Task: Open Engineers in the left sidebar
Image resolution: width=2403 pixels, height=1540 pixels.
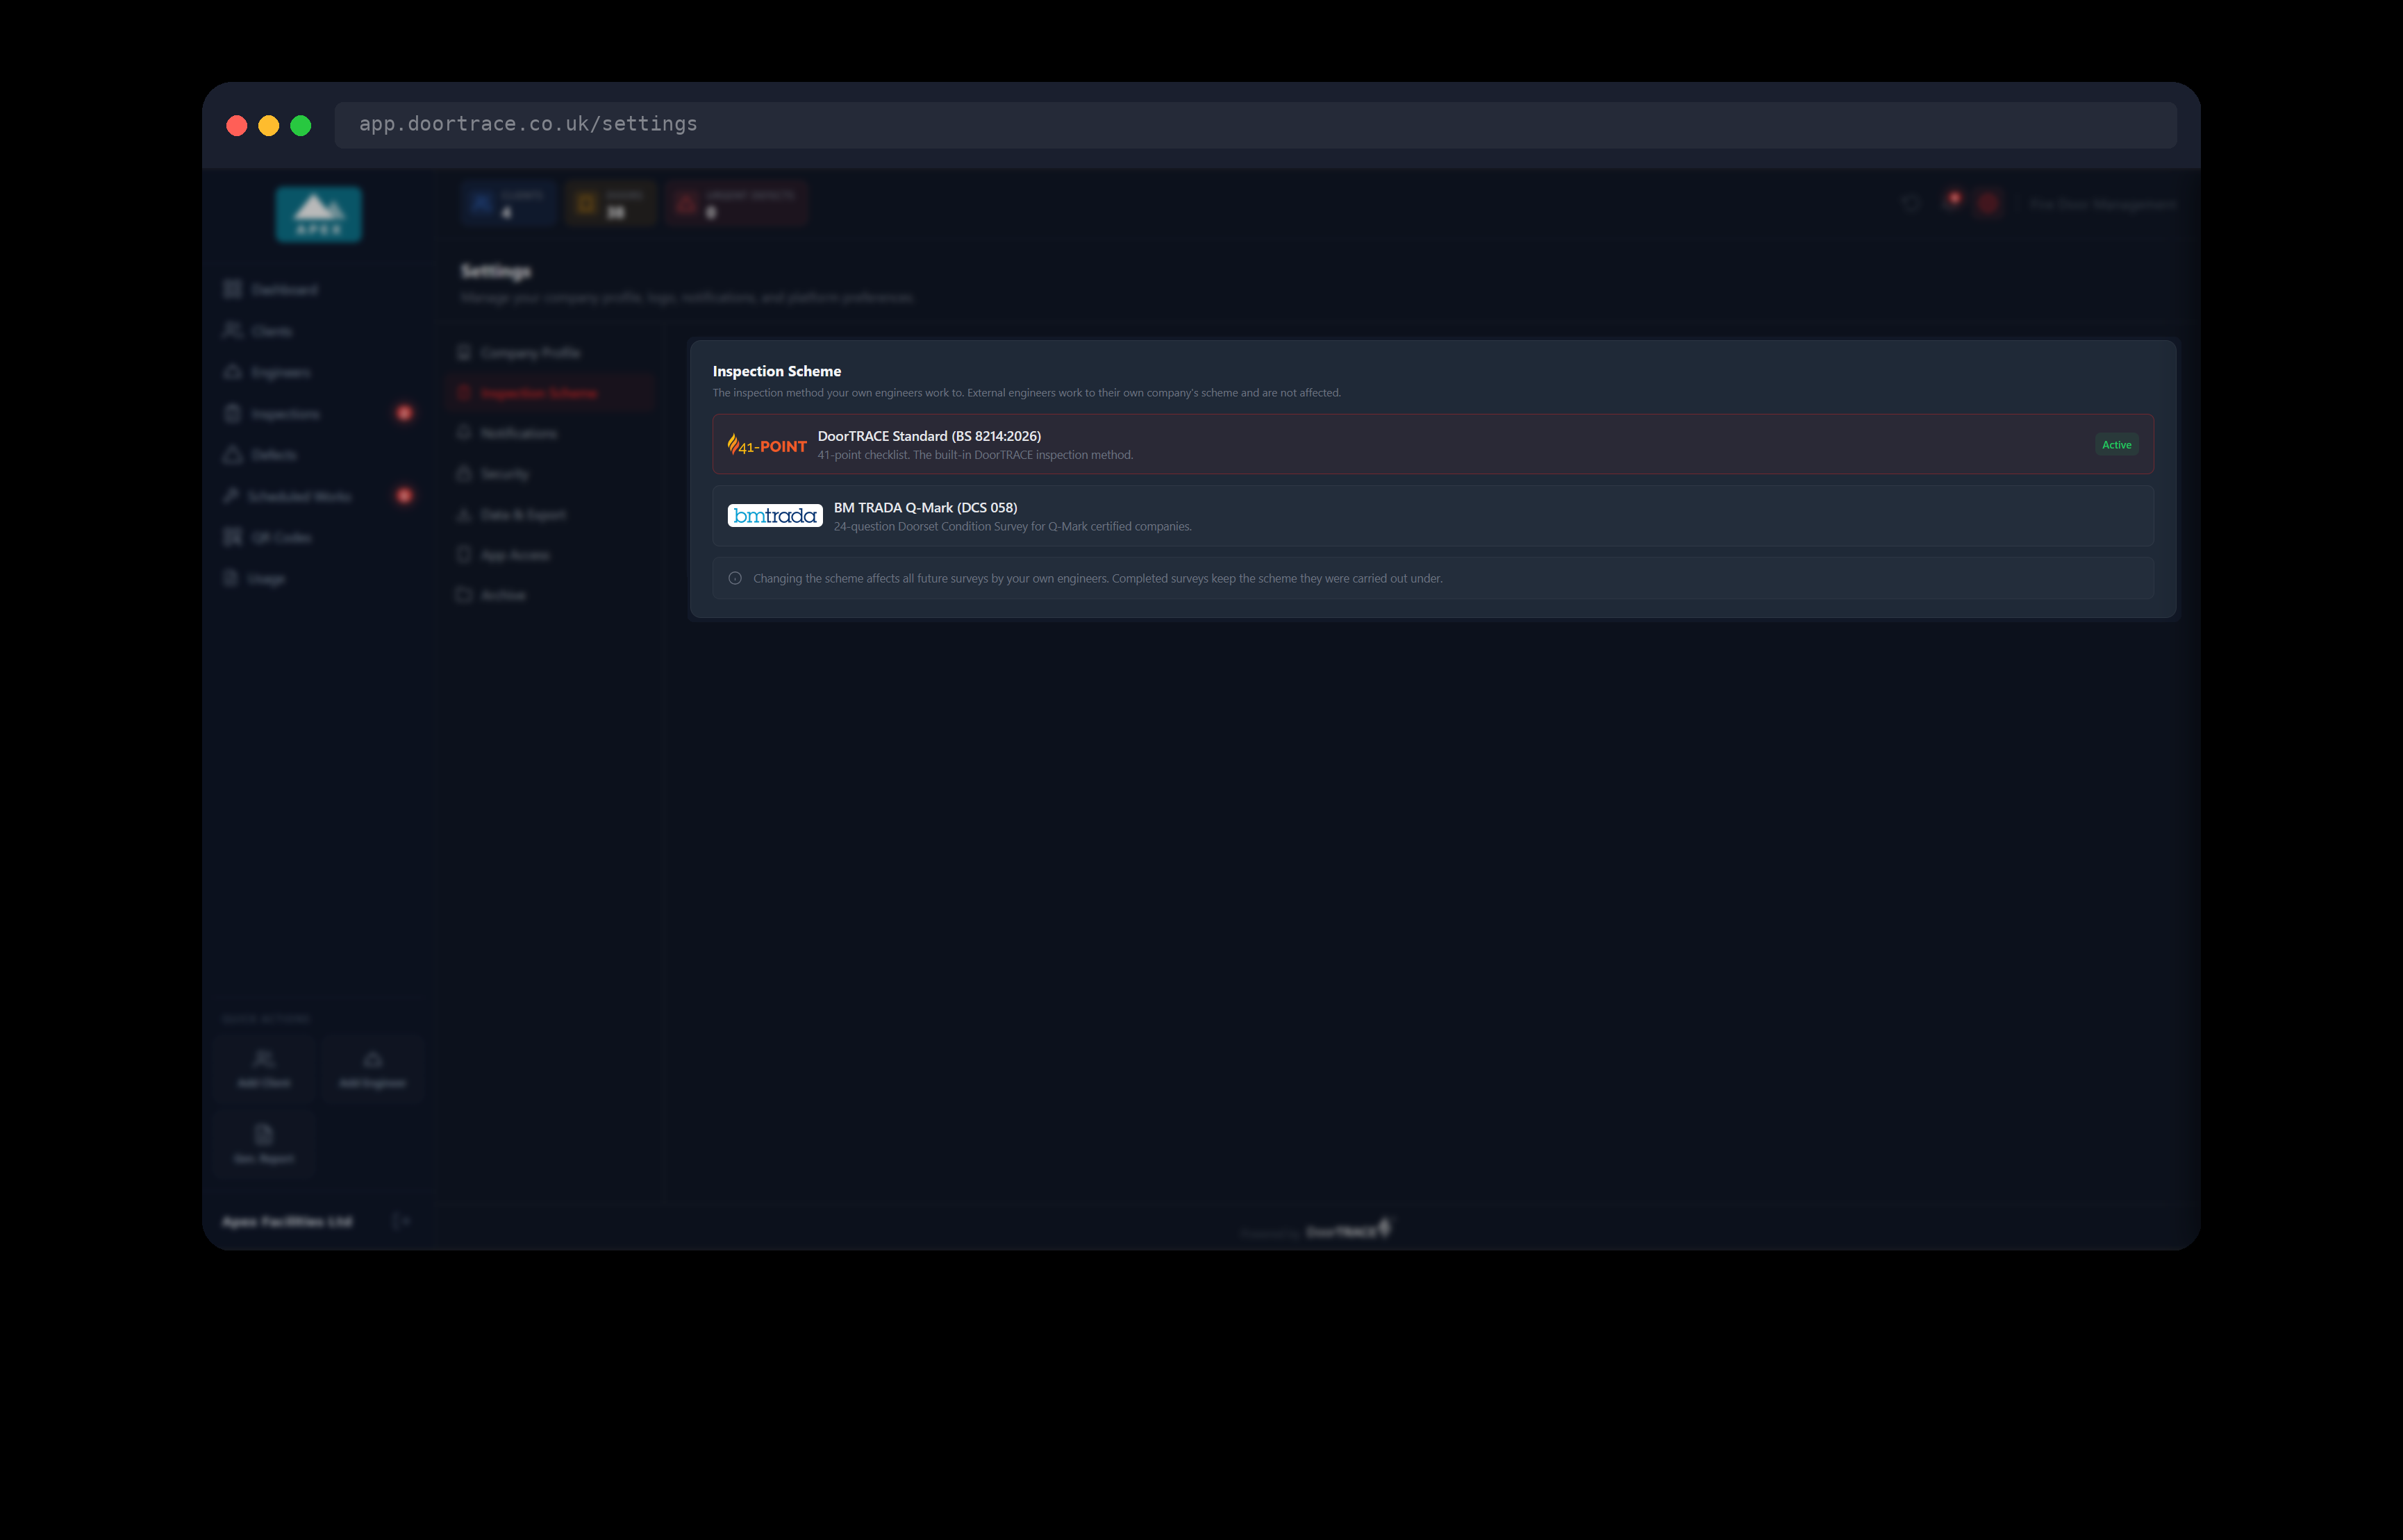Action: 318,372
